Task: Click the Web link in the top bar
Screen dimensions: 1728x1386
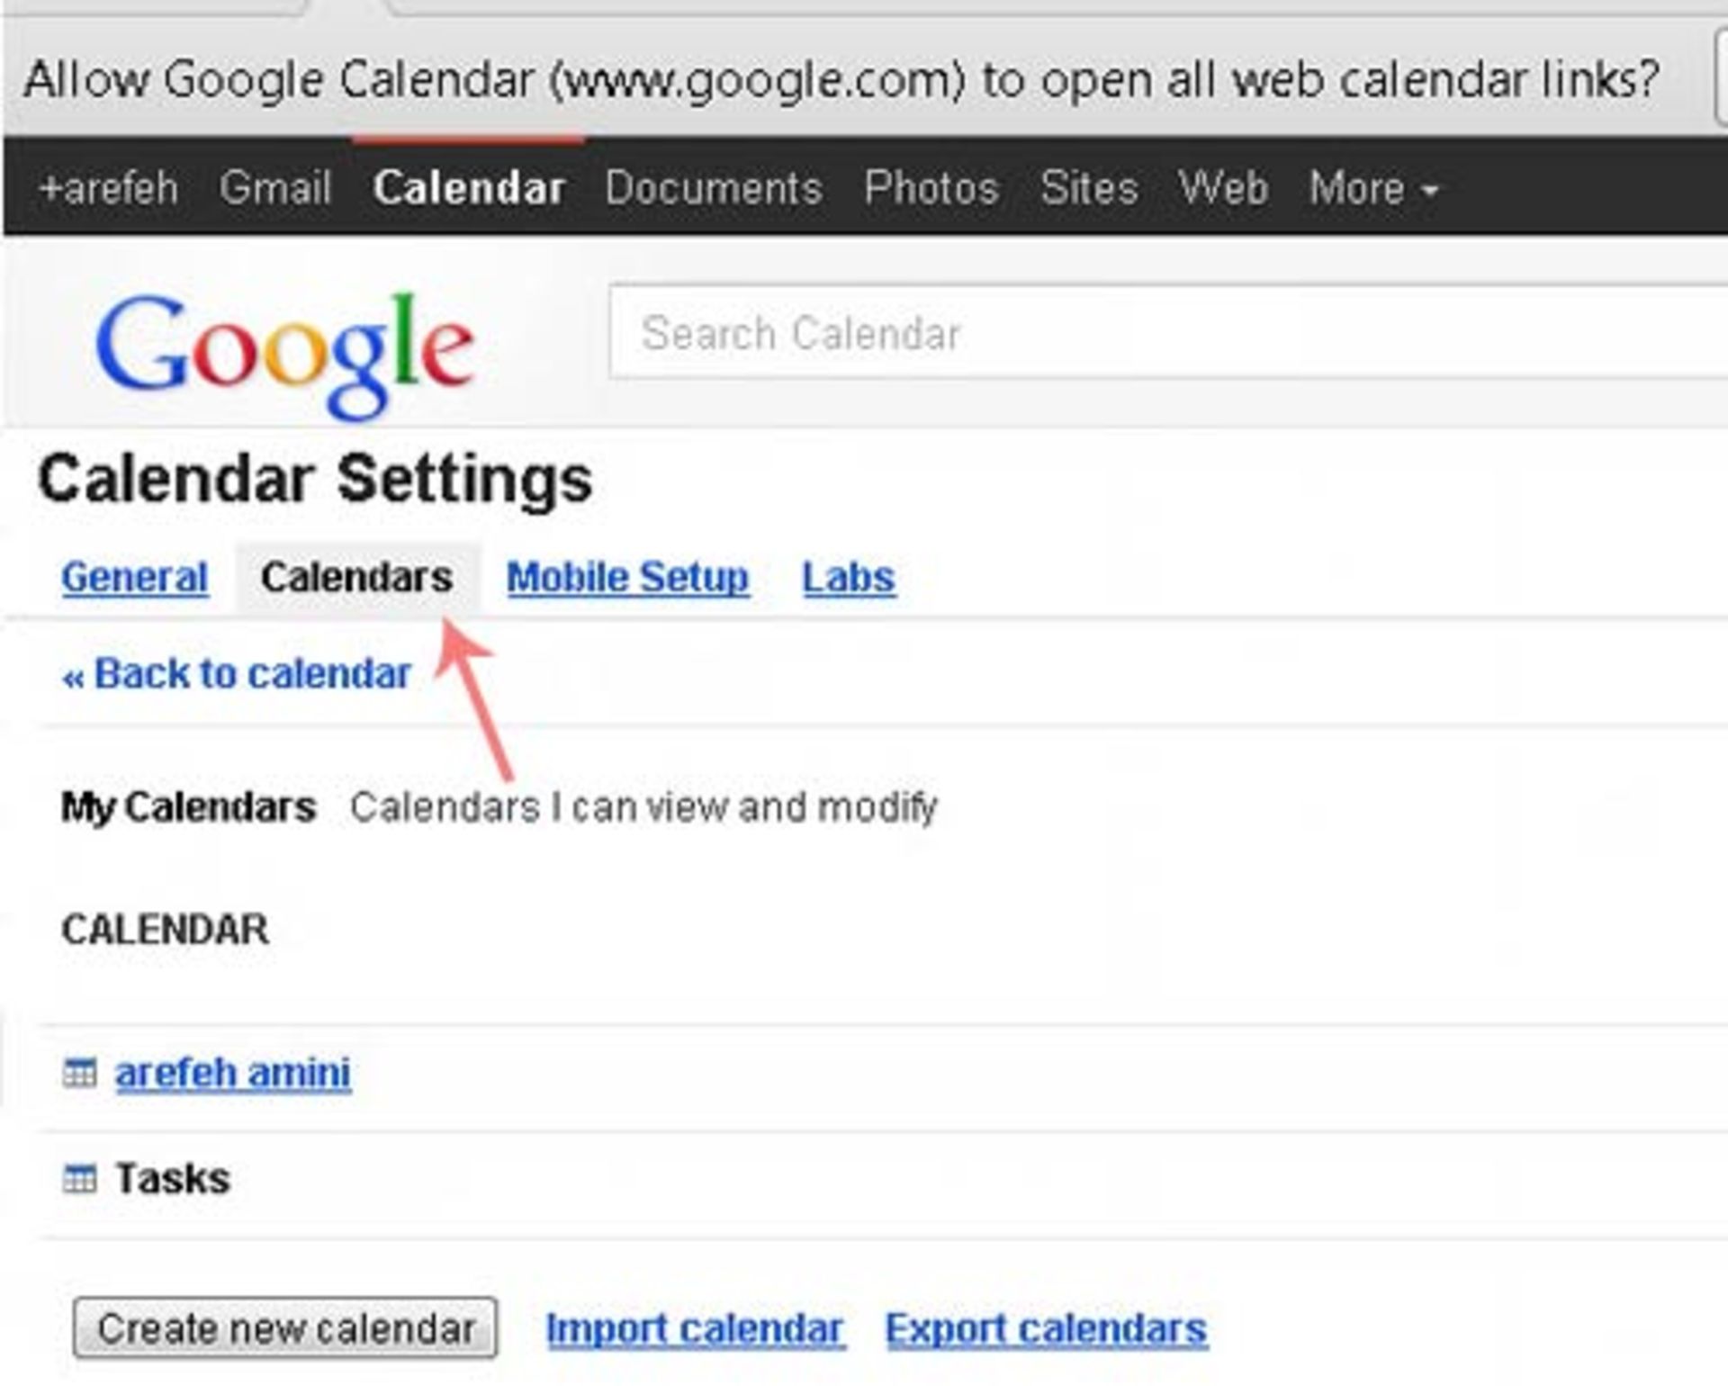Action: (x=1223, y=189)
